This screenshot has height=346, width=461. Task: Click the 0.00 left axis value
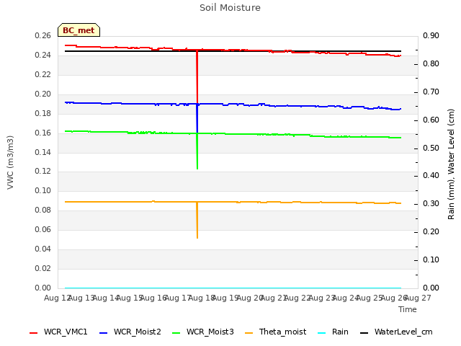click(x=43, y=288)
